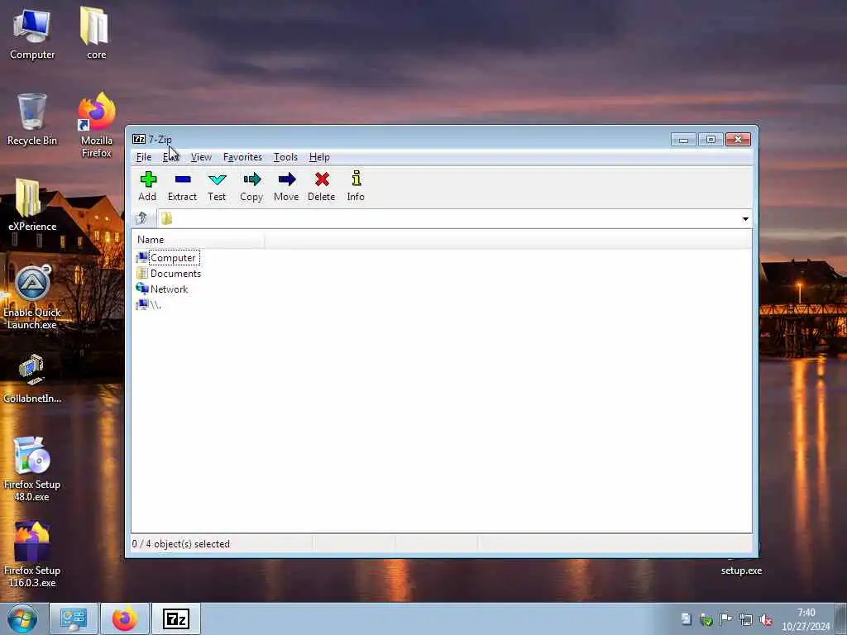Click the network tray icon

(745, 620)
